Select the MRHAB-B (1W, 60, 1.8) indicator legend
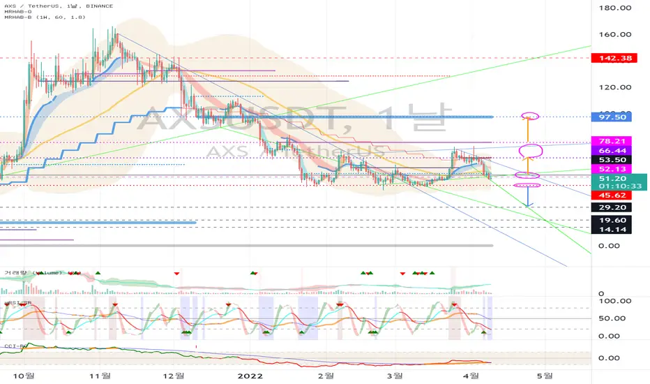The image size is (650, 384). tap(45, 17)
